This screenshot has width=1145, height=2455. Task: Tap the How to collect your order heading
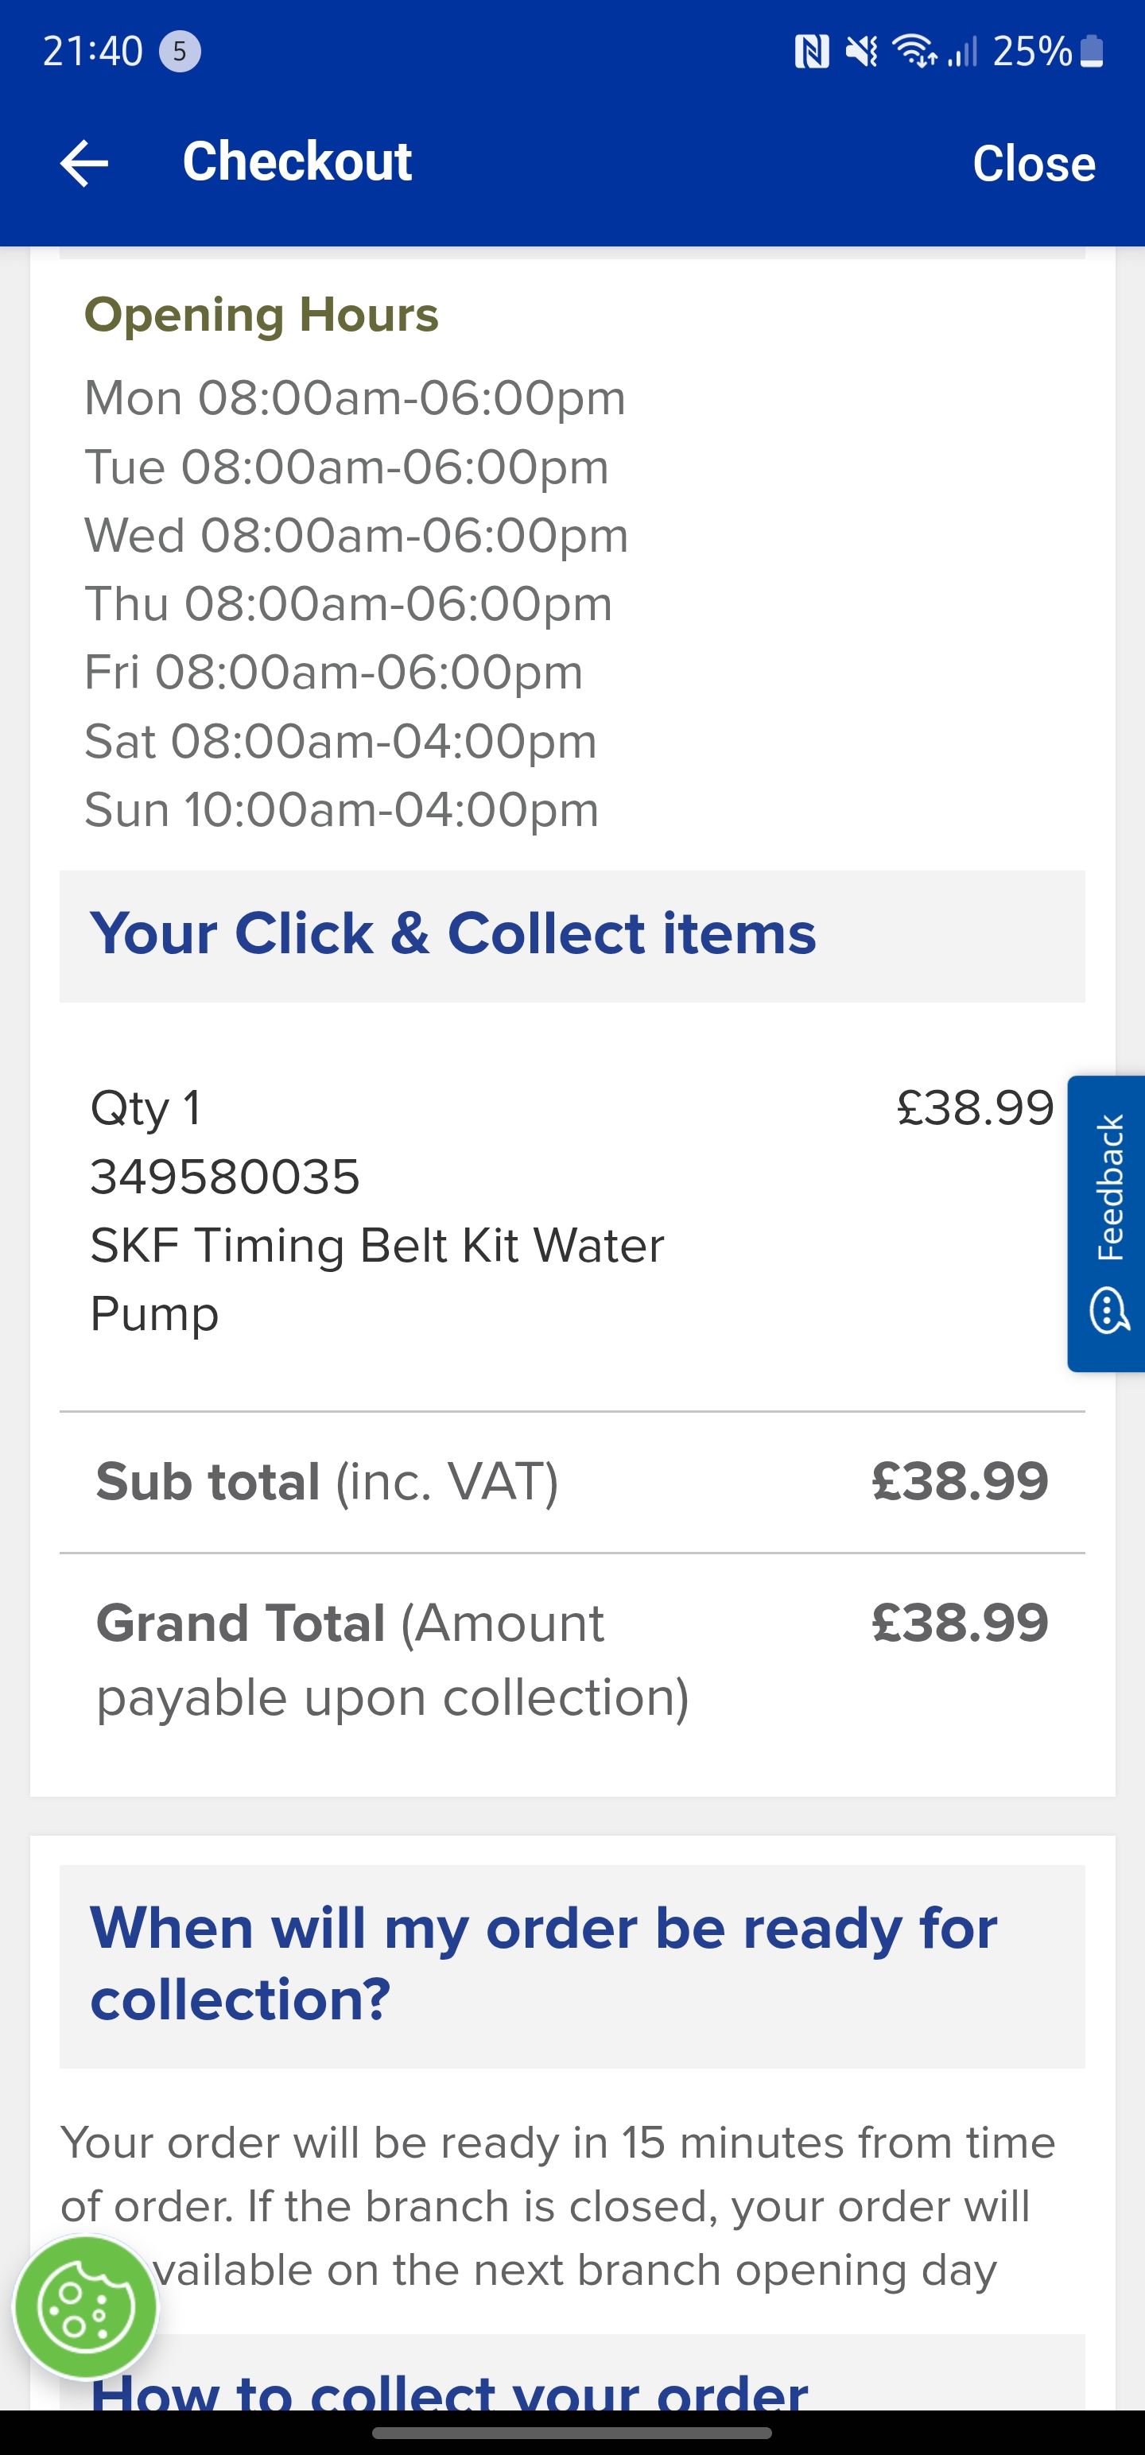[450, 2389]
